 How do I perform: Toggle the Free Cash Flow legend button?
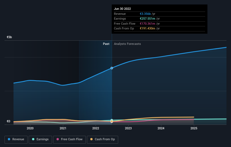coord(69,139)
